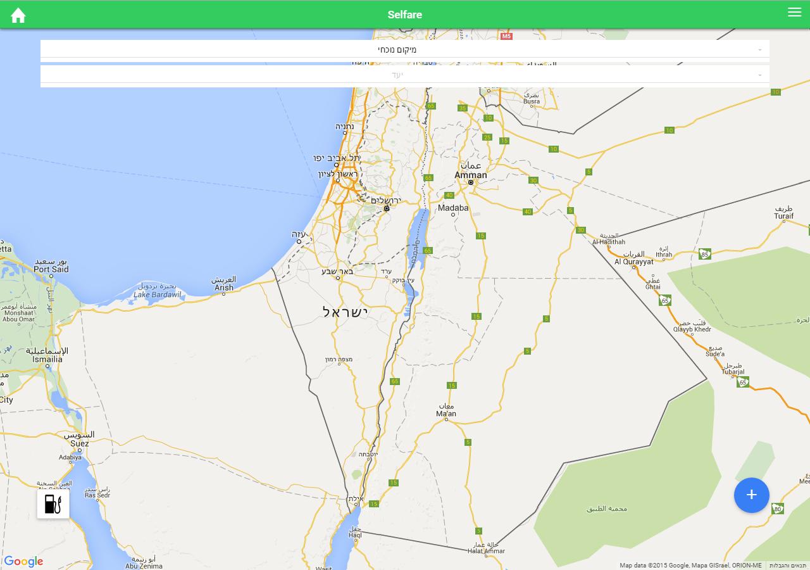Click the Haql label
Image resolution: width=810 pixels, height=570 pixels.
pyautogui.click(x=355, y=535)
